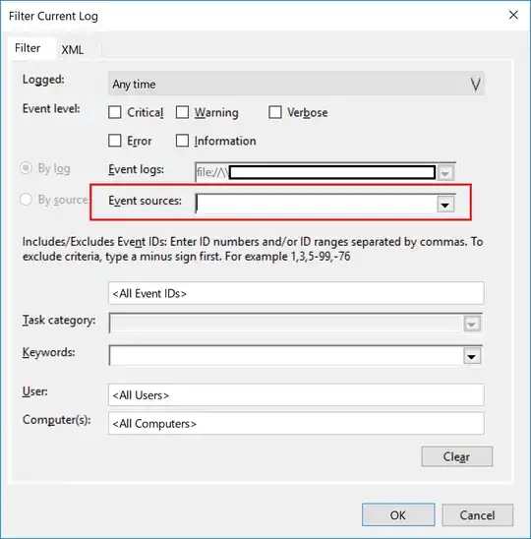
Task: Click the Clear button
Action: tap(457, 456)
